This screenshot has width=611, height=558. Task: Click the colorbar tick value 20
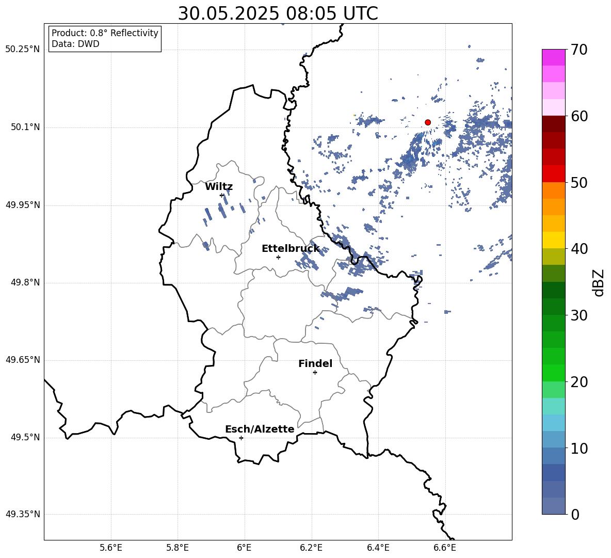click(x=579, y=382)
